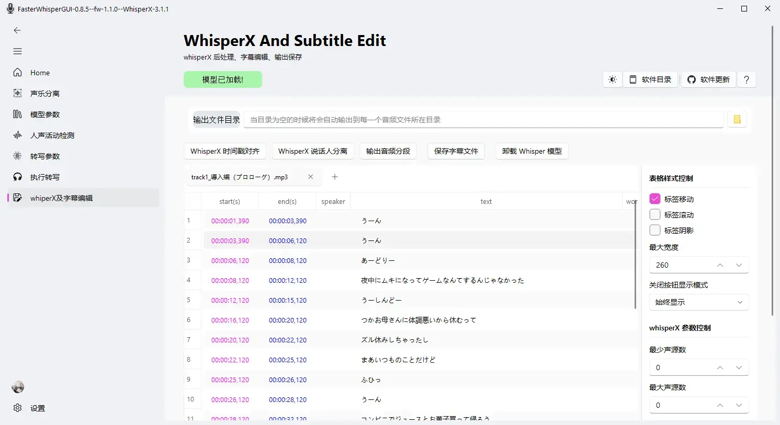Decrease 最少声源数 value with down arrow
780x425 pixels.
[739, 367]
